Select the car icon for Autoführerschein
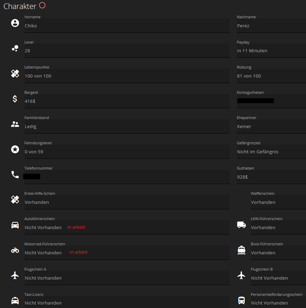Image resolution: width=306 pixels, height=308 pixels. 15,225
